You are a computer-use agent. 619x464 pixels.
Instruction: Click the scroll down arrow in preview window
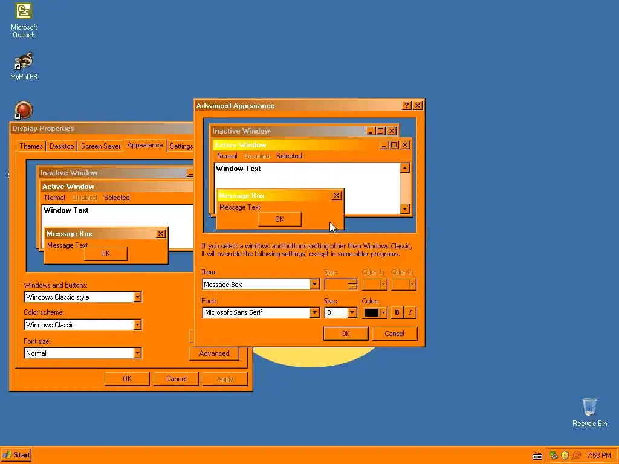(x=404, y=208)
